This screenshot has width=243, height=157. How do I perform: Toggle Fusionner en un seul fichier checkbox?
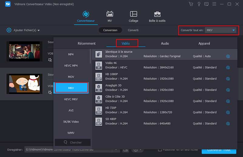click(x=160, y=150)
